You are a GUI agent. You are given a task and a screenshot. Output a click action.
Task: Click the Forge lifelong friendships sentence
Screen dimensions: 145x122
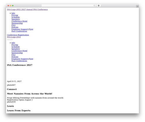pos(35,98)
